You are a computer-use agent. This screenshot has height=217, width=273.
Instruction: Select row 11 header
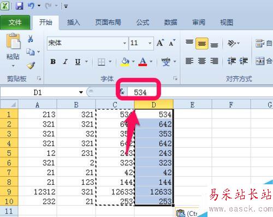click(9, 211)
